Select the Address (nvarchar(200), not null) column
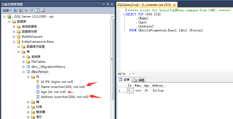This screenshot has height=119, width=233. click(65, 97)
